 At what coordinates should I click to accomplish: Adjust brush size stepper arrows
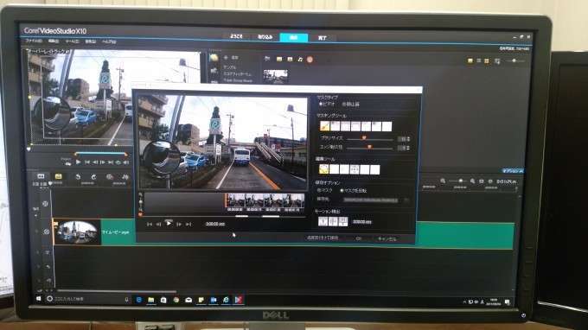(408, 139)
